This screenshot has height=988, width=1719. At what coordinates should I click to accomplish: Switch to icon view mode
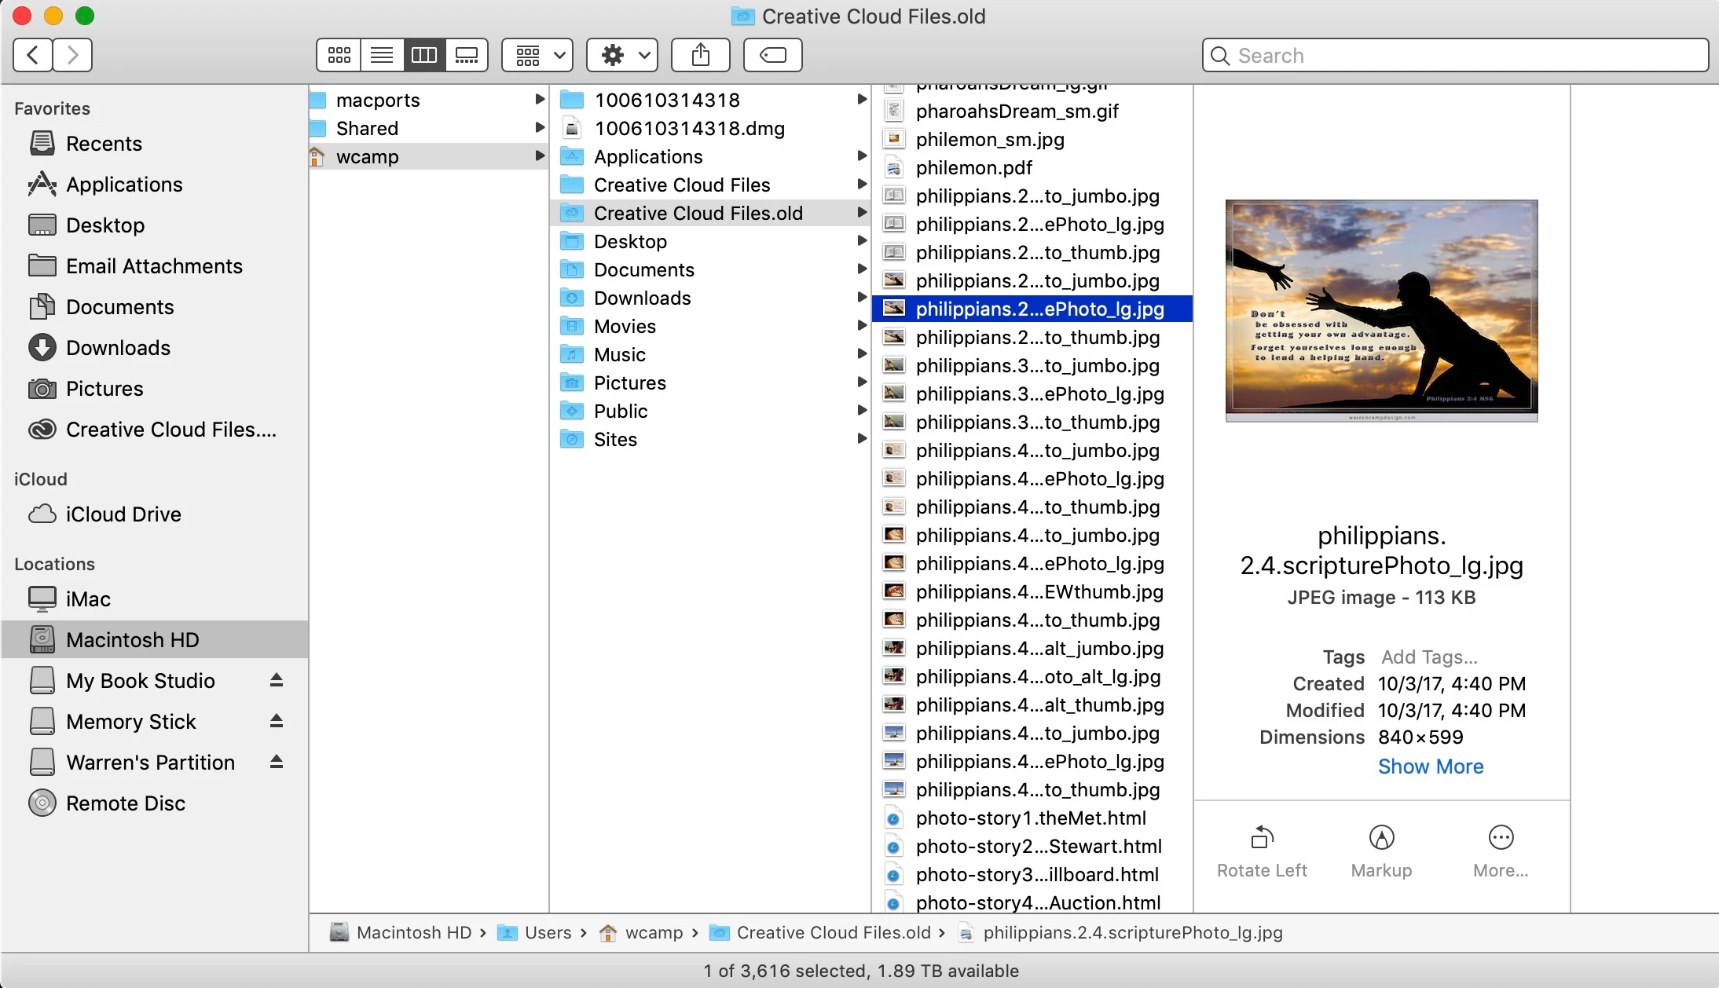339,55
